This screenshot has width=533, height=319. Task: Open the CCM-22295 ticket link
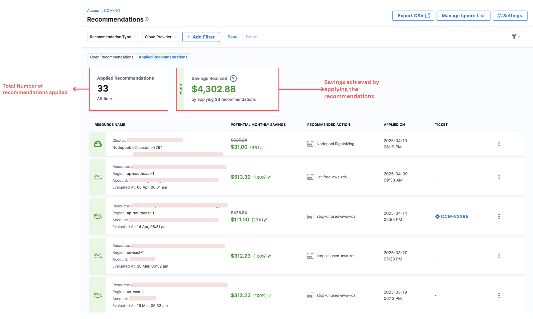click(454, 216)
